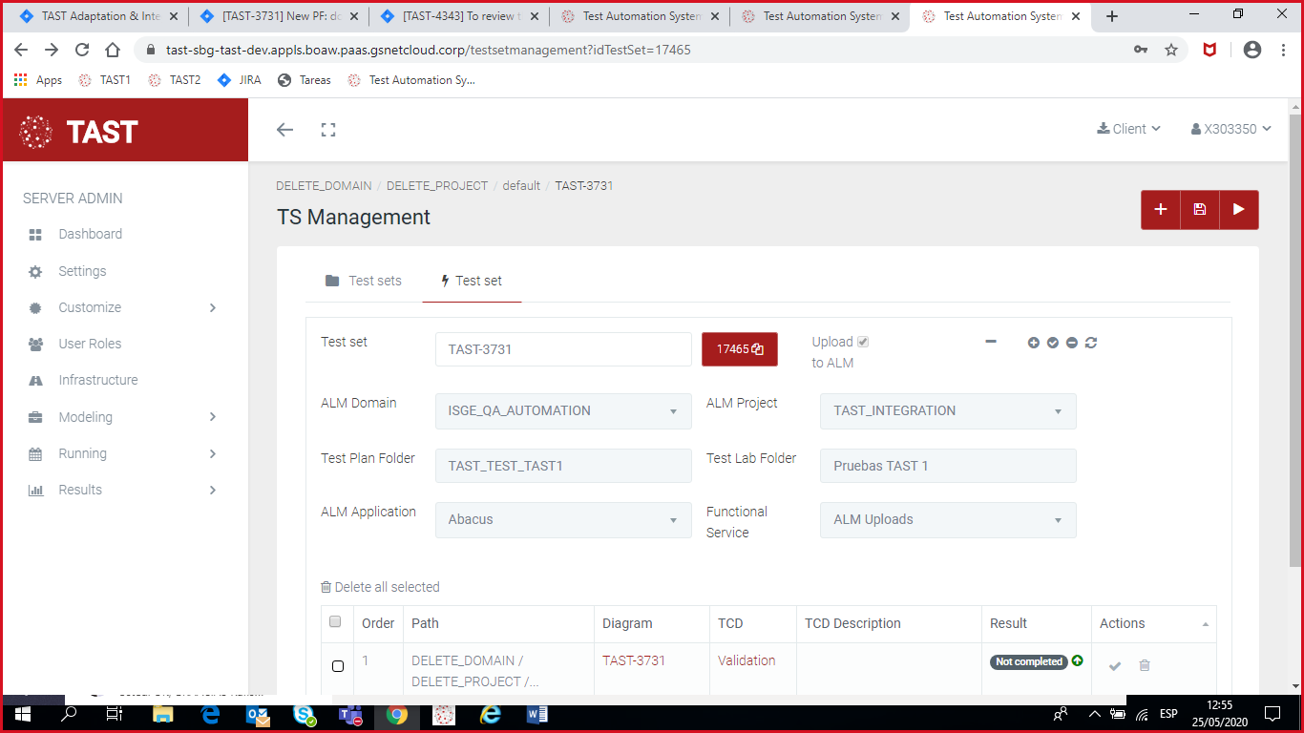
Task: Open the ALM Domain dropdown
Action: tap(563, 411)
